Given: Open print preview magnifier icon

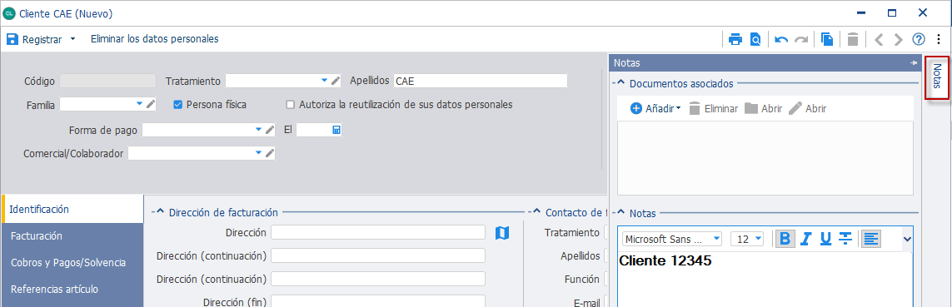Looking at the screenshot, I should pos(755,39).
